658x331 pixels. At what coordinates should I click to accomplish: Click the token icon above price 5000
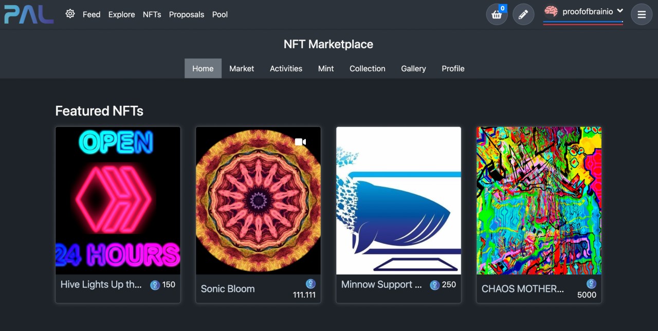coord(591,284)
